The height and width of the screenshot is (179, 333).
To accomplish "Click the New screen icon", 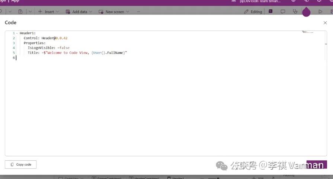I will [101, 12].
